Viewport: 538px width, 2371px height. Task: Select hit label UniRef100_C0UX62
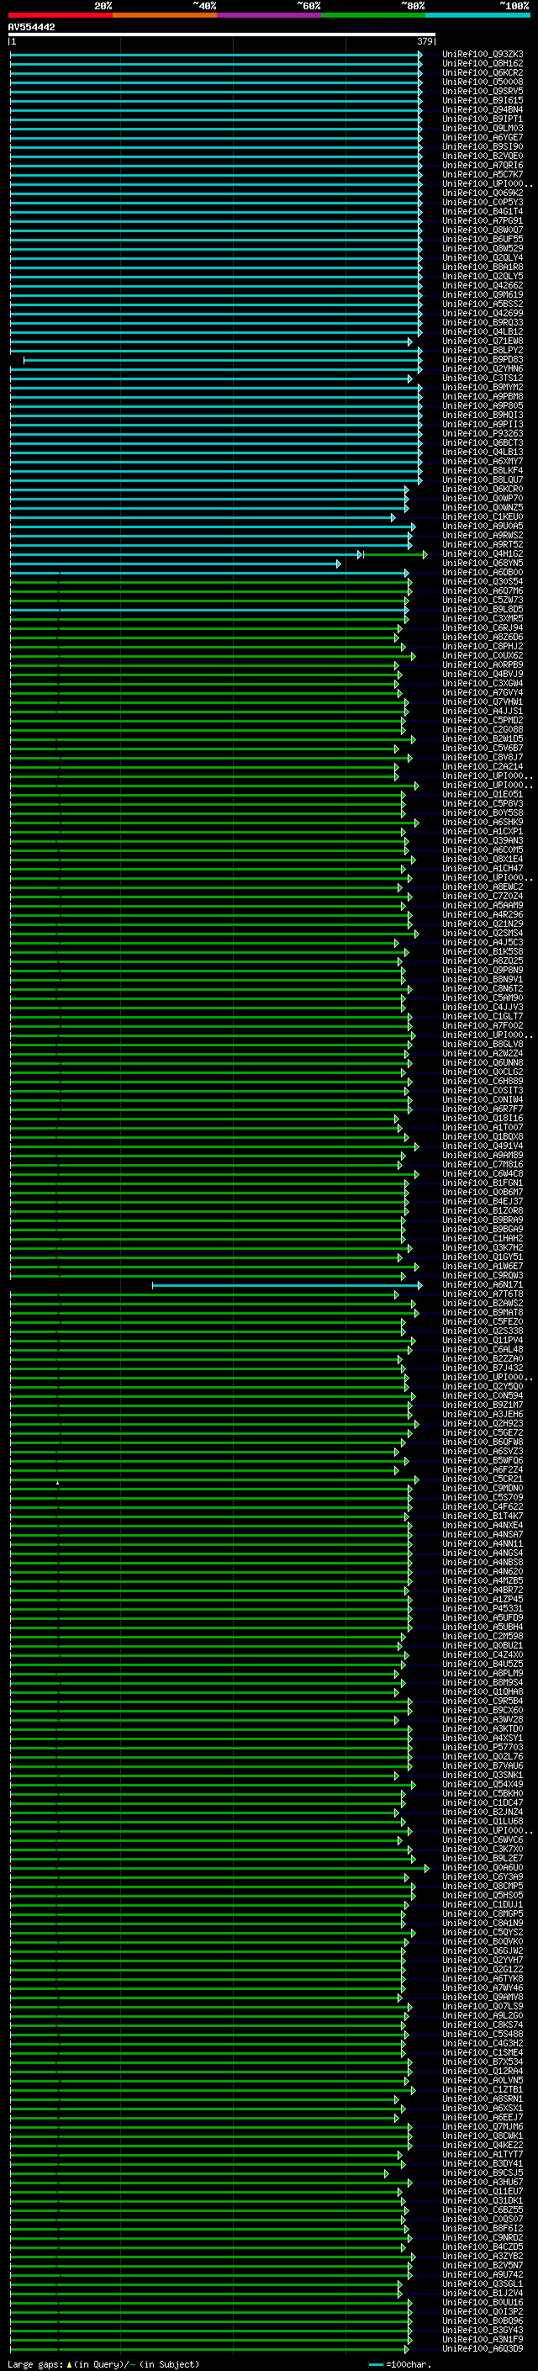click(x=483, y=655)
